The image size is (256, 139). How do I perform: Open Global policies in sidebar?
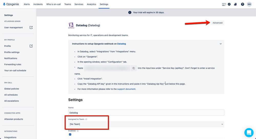tap(12, 89)
